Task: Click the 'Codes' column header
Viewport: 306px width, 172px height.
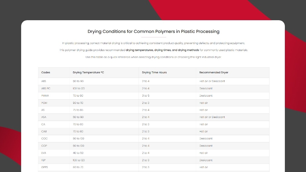Action: [x=46, y=72]
